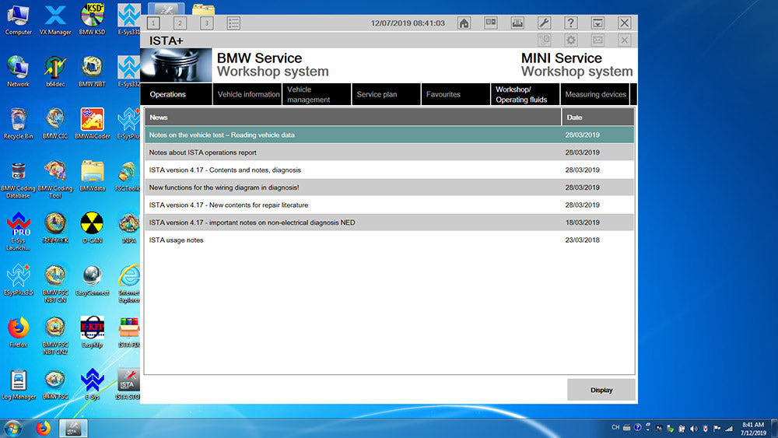Switch to the Vehicle information tab
778x438 pixels.
point(247,94)
